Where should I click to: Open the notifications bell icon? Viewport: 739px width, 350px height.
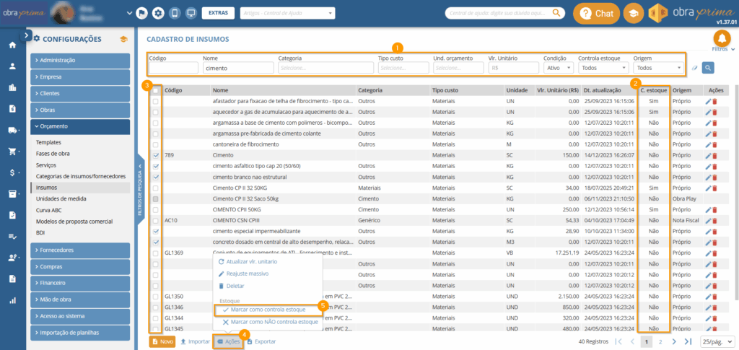click(x=722, y=39)
